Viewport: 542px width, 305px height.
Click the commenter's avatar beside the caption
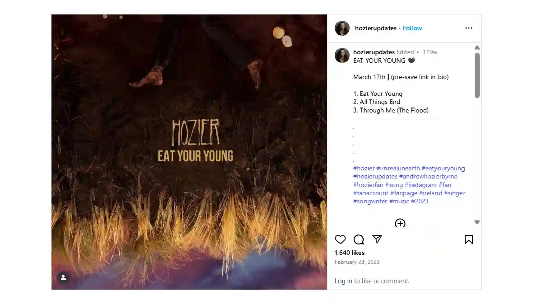click(342, 56)
